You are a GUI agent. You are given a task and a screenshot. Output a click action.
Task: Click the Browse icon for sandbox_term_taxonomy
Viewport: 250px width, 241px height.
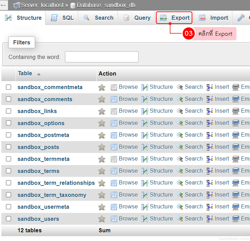(x=114, y=195)
